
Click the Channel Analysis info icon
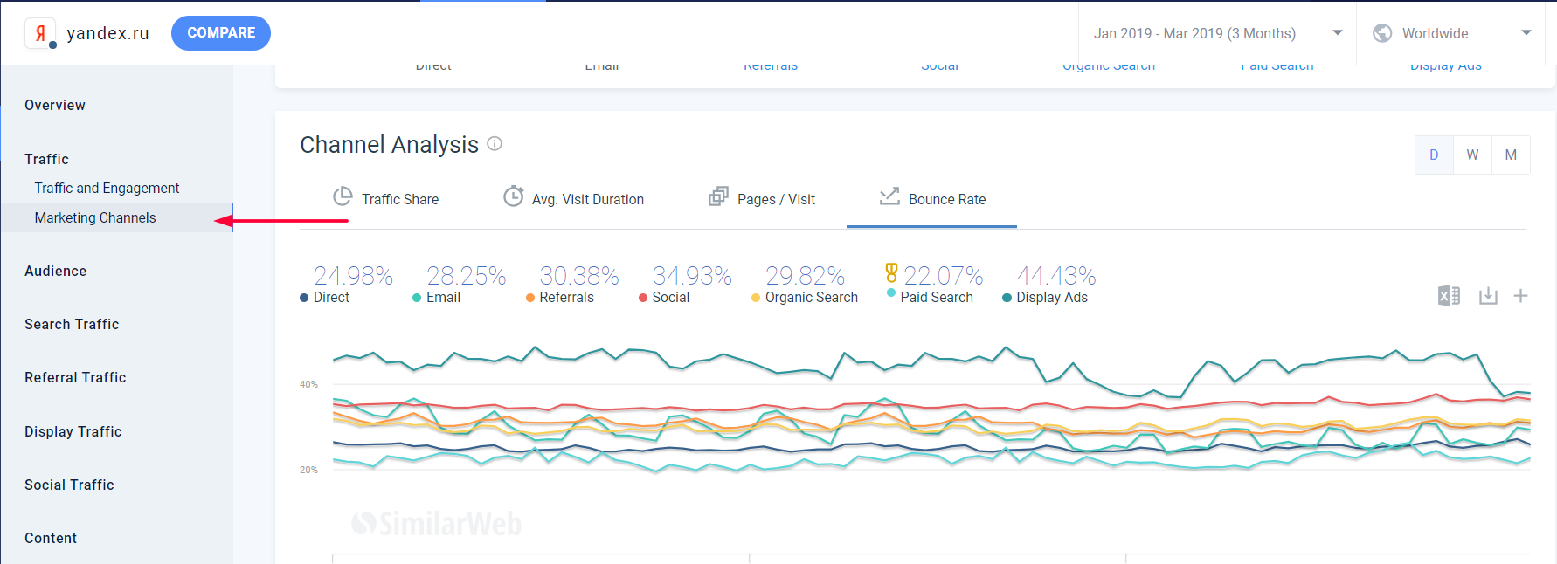point(495,143)
